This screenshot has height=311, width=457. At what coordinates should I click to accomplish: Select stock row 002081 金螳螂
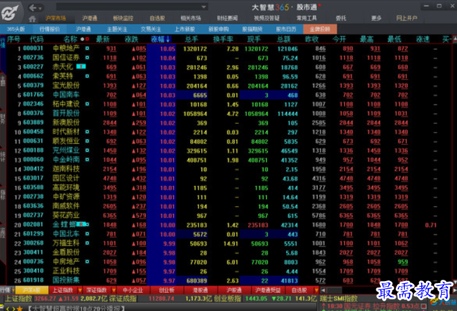228,225
